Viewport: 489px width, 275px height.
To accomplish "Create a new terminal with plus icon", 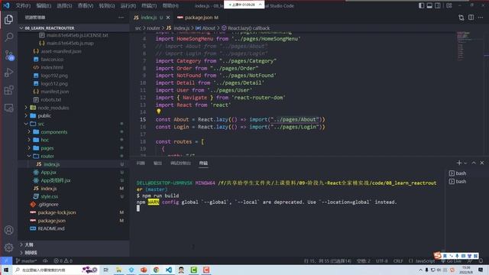I will point(458,163).
